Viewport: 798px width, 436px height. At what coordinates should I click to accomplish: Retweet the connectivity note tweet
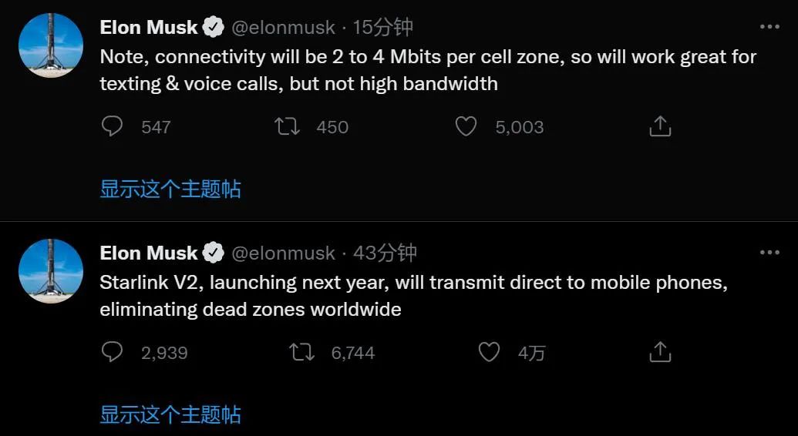click(287, 126)
